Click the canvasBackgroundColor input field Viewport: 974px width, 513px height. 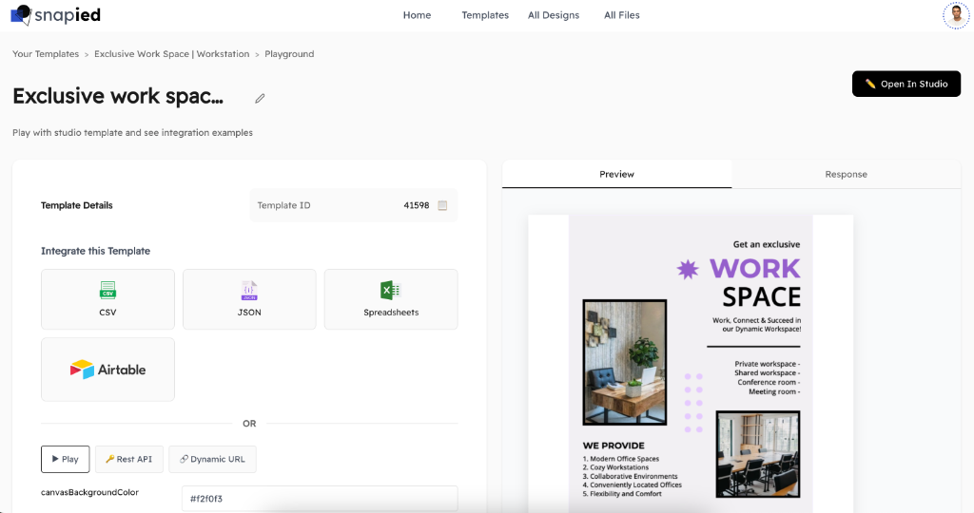pos(319,499)
